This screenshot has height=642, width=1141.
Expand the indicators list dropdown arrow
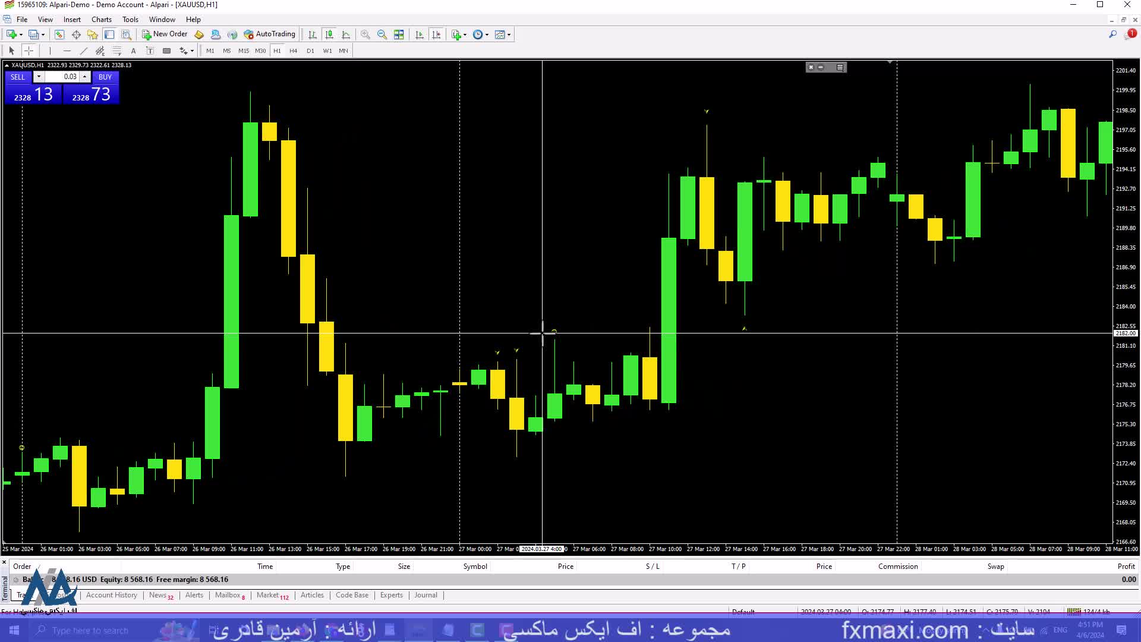pos(465,34)
